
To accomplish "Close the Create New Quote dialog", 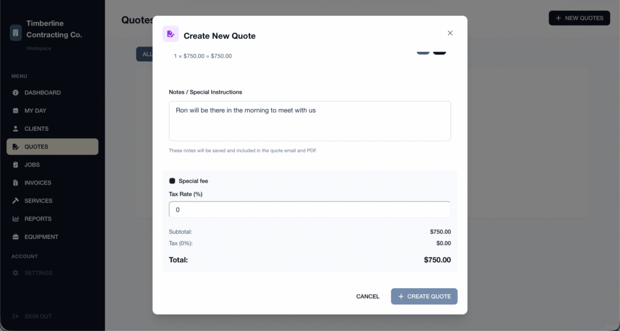I will (450, 33).
